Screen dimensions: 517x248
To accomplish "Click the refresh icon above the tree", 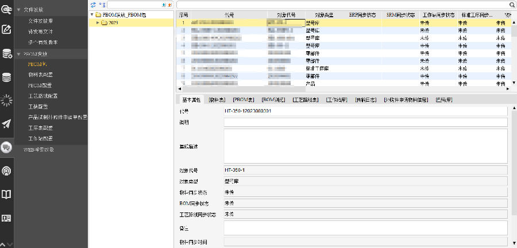I will tap(94, 4).
